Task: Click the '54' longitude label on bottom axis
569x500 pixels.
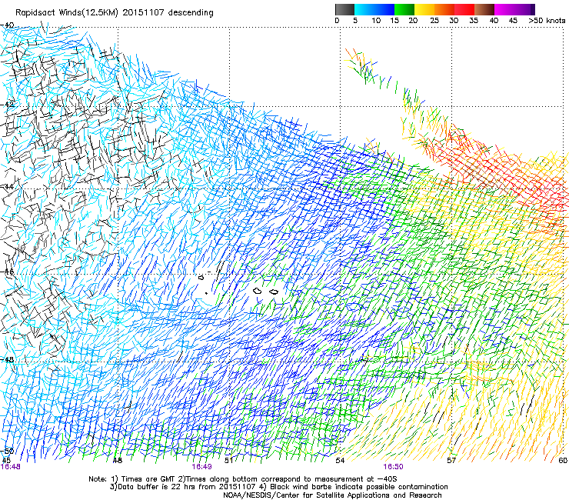Action: 340,461
